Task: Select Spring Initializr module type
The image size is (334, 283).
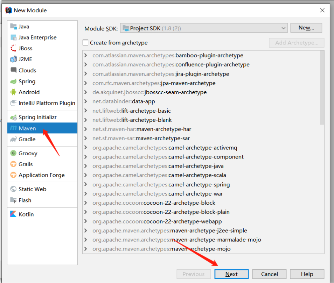Action: [x=42, y=117]
